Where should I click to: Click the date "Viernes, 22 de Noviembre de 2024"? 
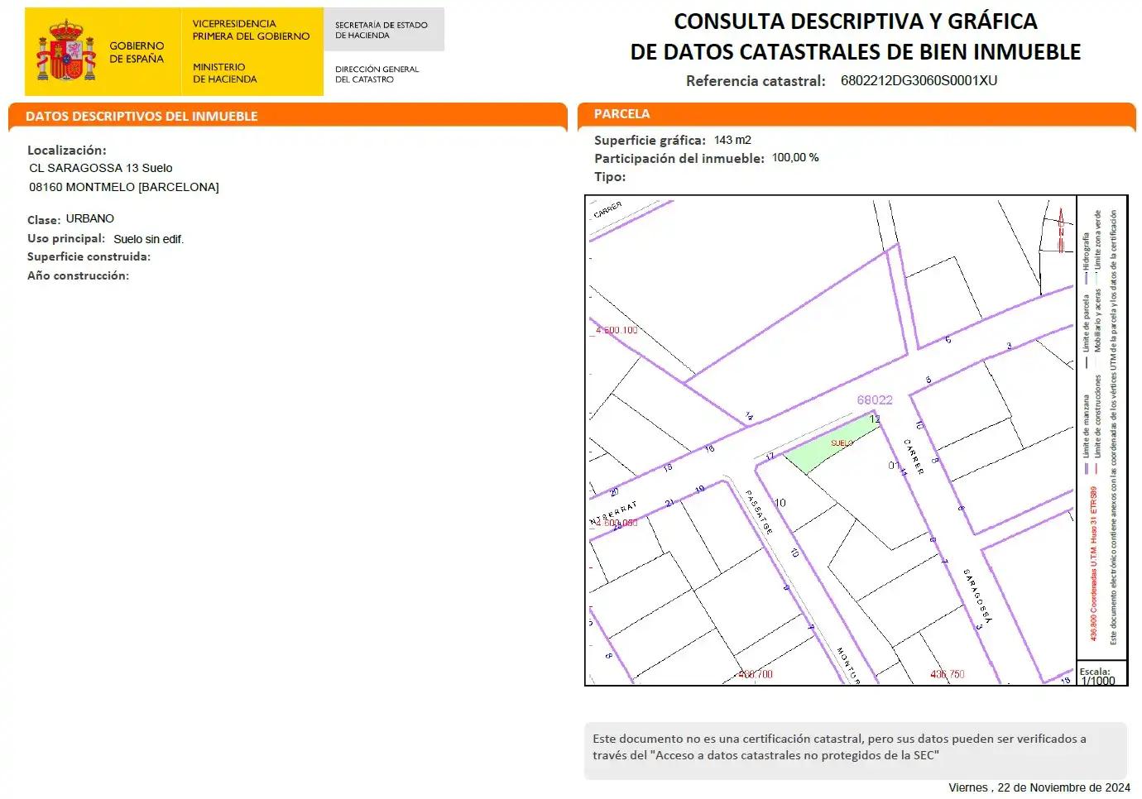(x=1039, y=787)
